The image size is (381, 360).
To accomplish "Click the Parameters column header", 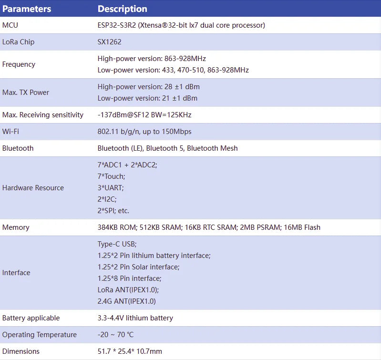I will point(27,9).
